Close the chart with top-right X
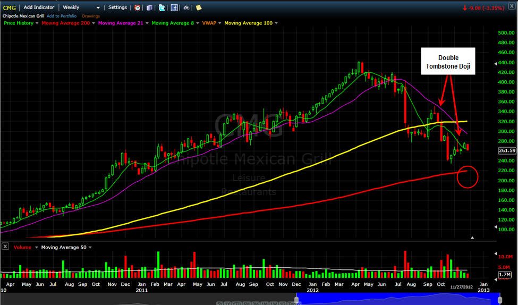This screenshot has width=518, height=305. coord(512,6)
